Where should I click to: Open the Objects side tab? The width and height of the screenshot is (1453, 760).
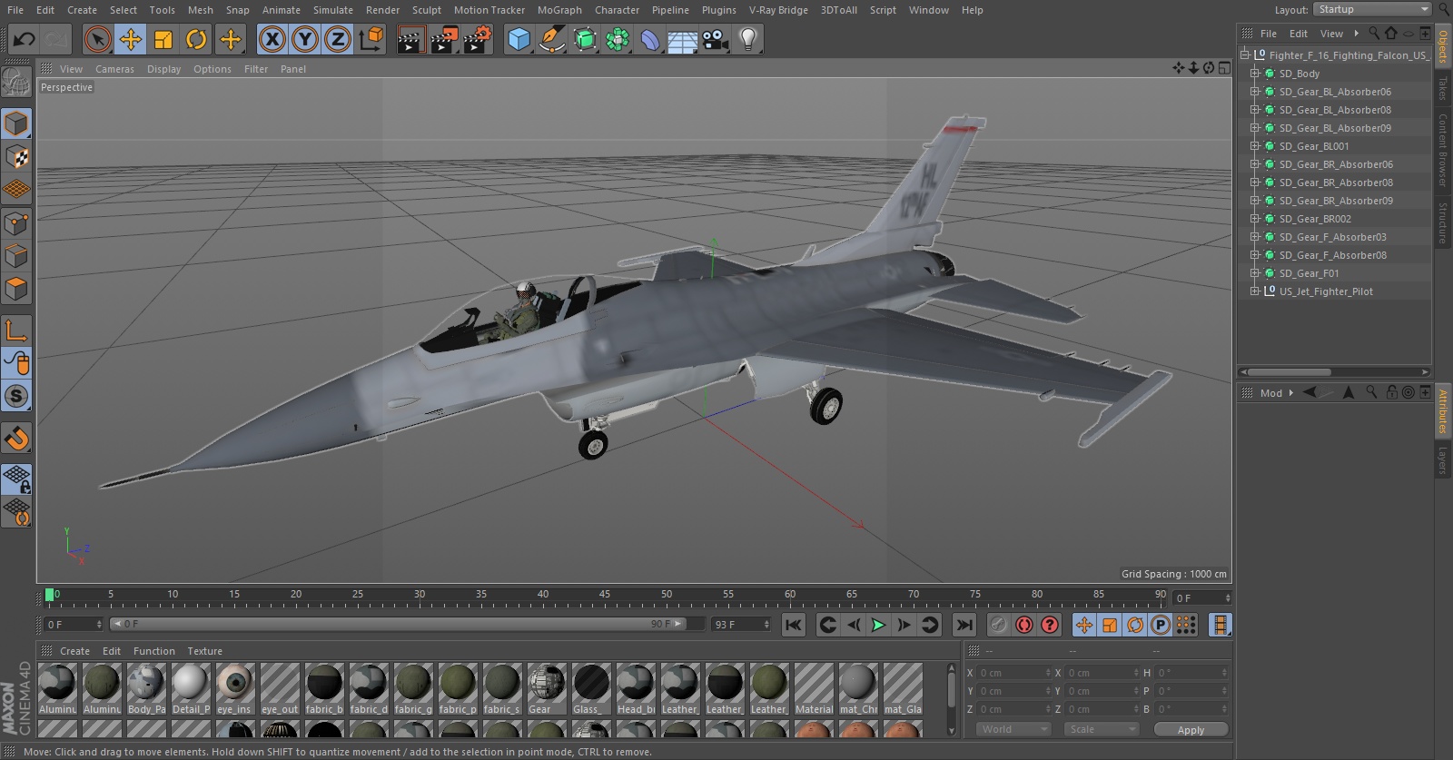[1443, 45]
